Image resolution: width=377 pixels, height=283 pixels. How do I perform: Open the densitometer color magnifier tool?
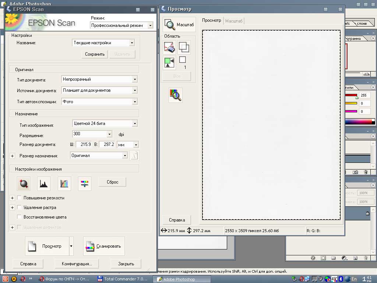(176, 95)
